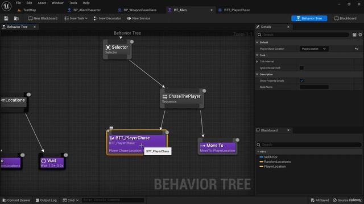
Task: Close the Behavior Tree panel tab
Action: tap(35, 27)
